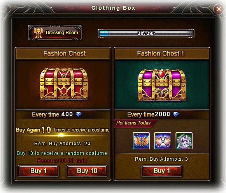Image resolution: width=226 pixels, height=193 pixels.
Task: Buy 1 Fashion Chest II
Action: pos(161,171)
